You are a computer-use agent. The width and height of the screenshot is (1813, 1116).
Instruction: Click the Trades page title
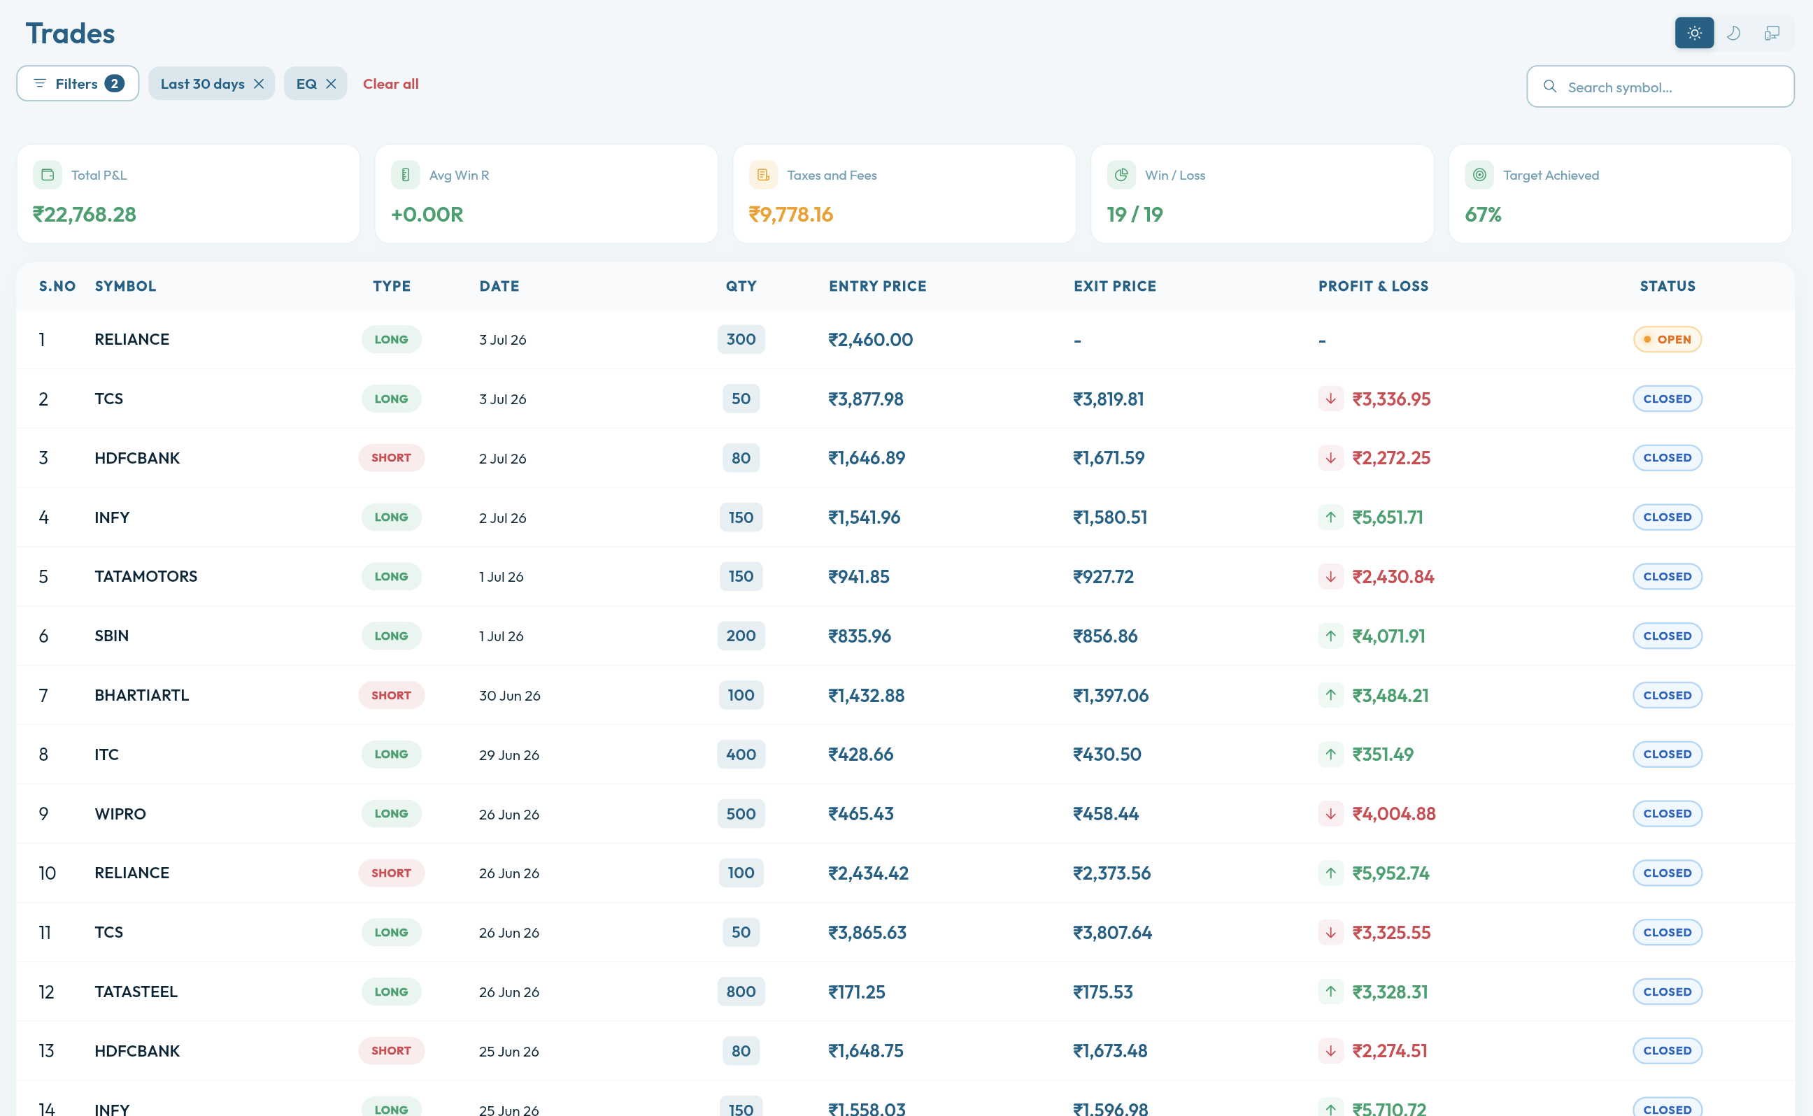[x=70, y=34]
